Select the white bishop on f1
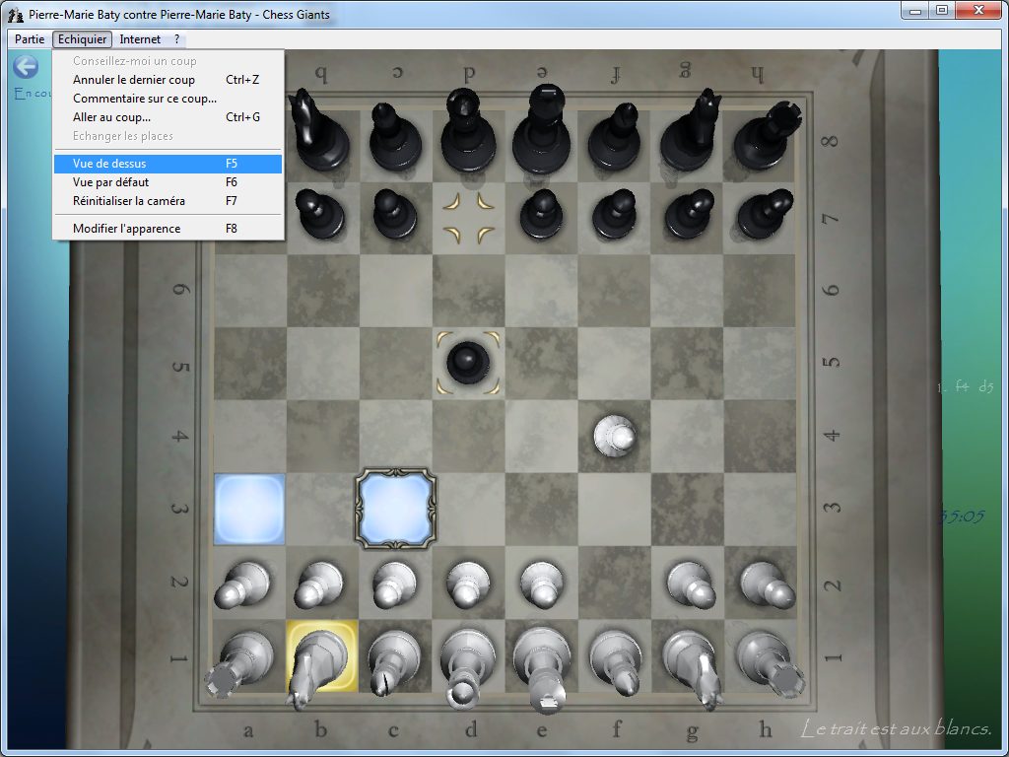The height and width of the screenshot is (757, 1009). click(x=615, y=658)
